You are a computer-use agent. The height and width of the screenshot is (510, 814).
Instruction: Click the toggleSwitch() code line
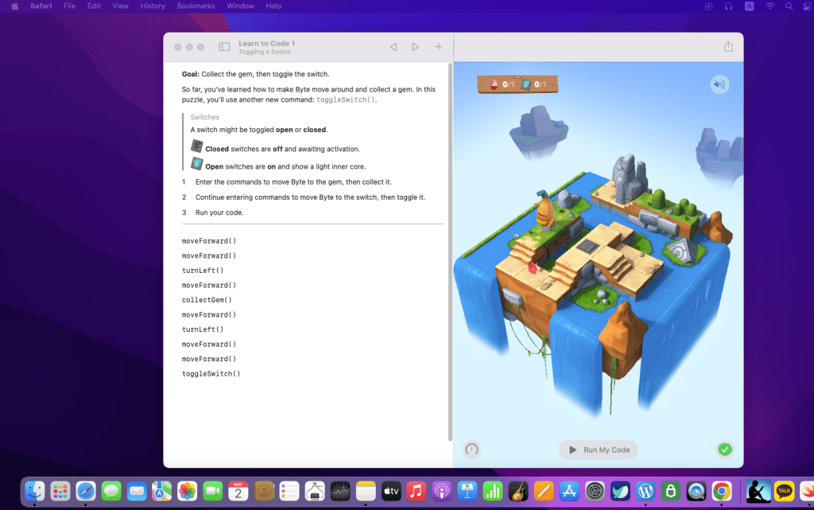tap(211, 373)
